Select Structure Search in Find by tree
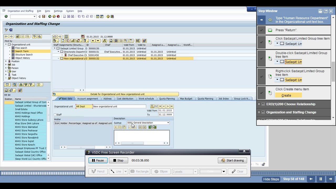The image size is (336, 189). tap(24, 55)
